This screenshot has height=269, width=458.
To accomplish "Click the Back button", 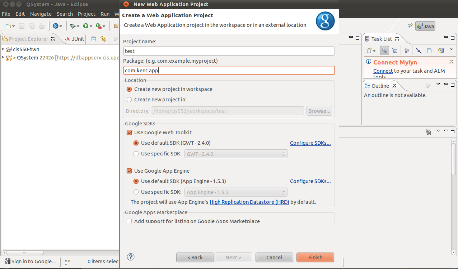I will 195,257.
